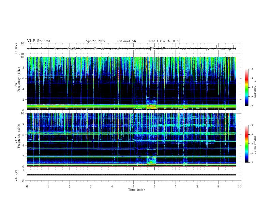This screenshot has width=270, height=209.
Task: Click the 'ch.3(V)' axis label
Action: coord(16,175)
